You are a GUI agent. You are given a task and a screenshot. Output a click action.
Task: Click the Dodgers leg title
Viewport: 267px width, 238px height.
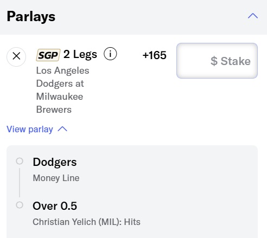coord(55,162)
